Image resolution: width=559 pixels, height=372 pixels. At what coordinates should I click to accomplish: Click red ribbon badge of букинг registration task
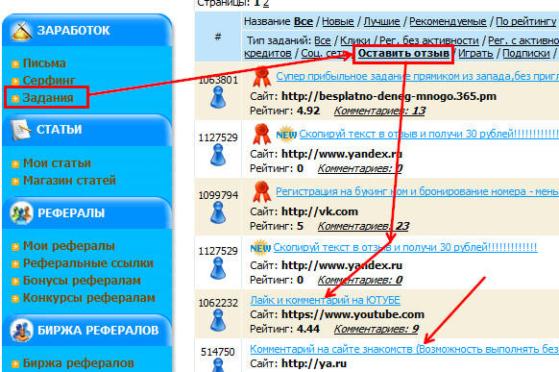pyautogui.click(x=261, y=192)
